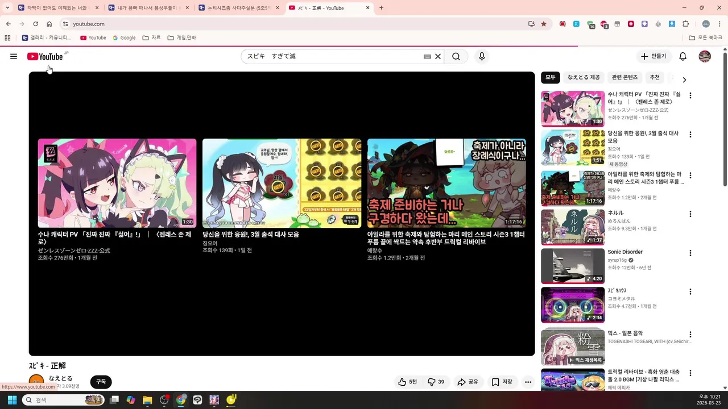Open the on-screen keyboard icon in search

coord(427,57)
